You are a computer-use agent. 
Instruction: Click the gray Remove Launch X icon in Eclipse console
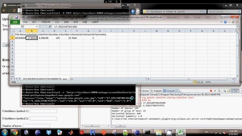tap(215, 91)
